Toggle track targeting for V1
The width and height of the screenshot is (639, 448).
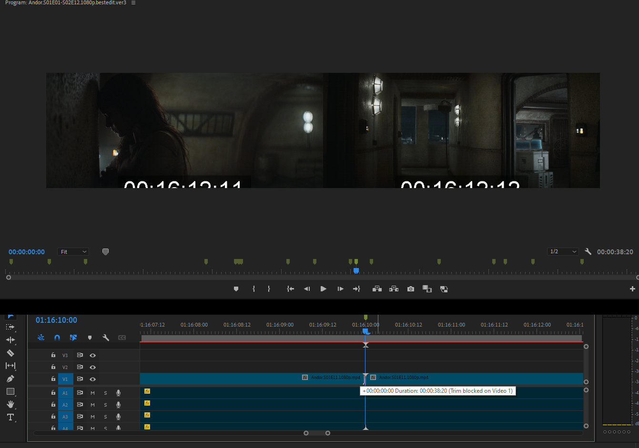pos(66,379)
